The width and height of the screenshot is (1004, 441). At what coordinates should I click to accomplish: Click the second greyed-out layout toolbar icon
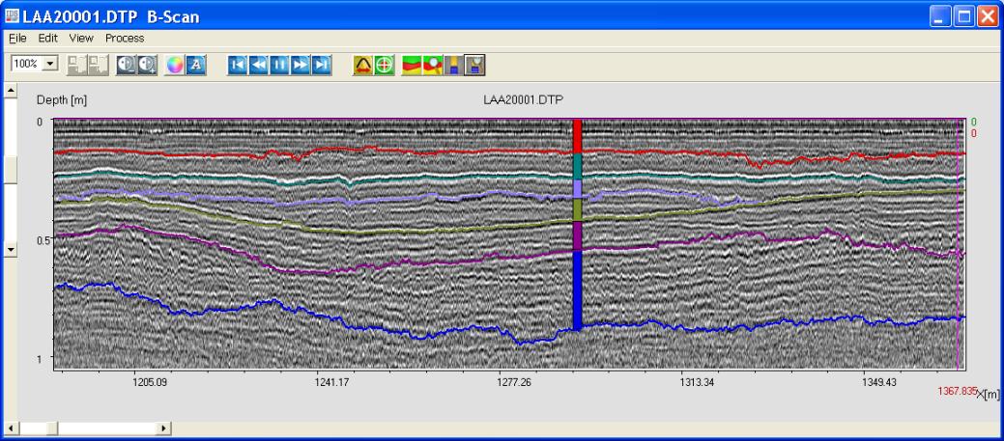(98, 65)
